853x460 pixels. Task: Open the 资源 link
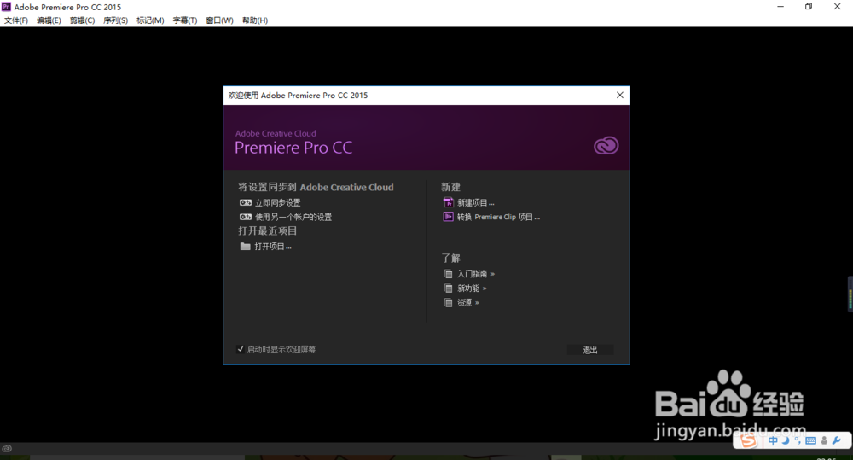tap(467, 303)
